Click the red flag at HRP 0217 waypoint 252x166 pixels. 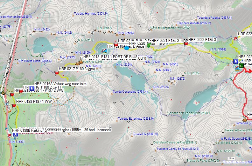(x=57, y=73)
